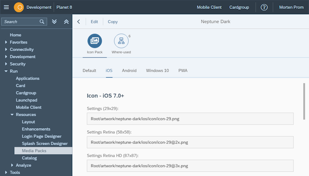Expand the Analyze tree node

12,165
